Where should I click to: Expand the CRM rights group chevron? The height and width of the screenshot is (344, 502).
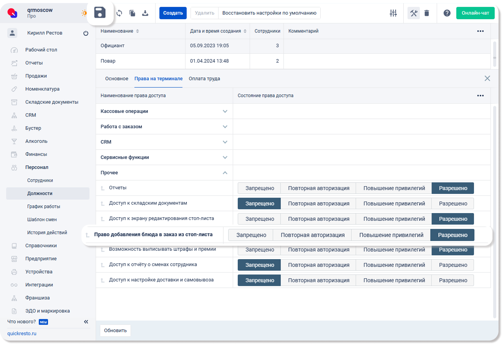(x=225, y=142)
